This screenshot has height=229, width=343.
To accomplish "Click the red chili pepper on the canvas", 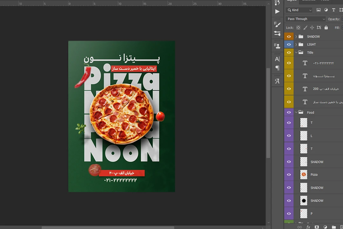I will pos(83,76).
